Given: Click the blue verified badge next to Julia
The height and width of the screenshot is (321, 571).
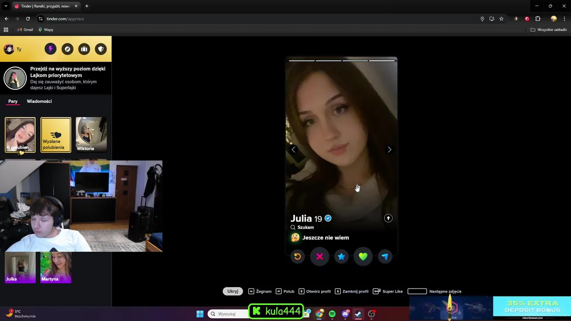Looking at the screenshot, I should (328, 218).
